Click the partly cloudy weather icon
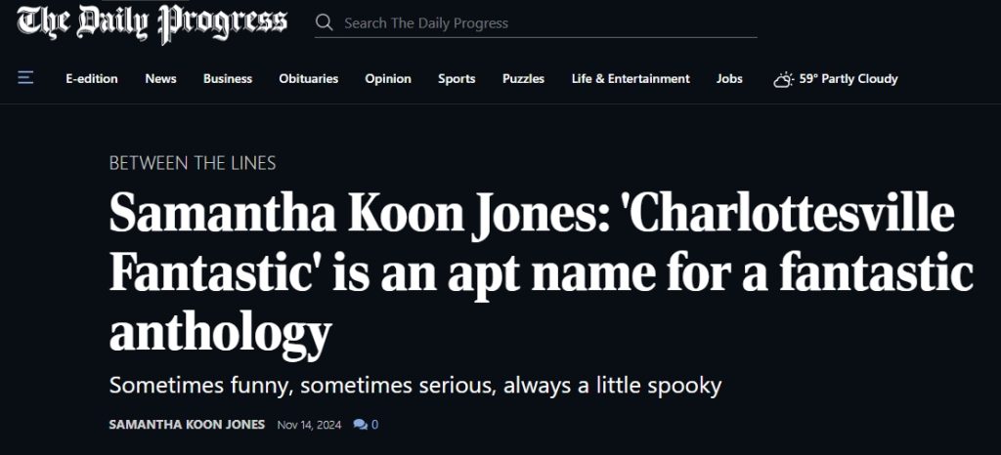Viewport: 1001px width, 455px height. (x=782, y=79)
